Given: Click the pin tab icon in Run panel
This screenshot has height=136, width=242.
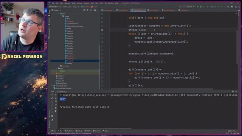Looking at the screenshot, I should click(x=52, y=120).
